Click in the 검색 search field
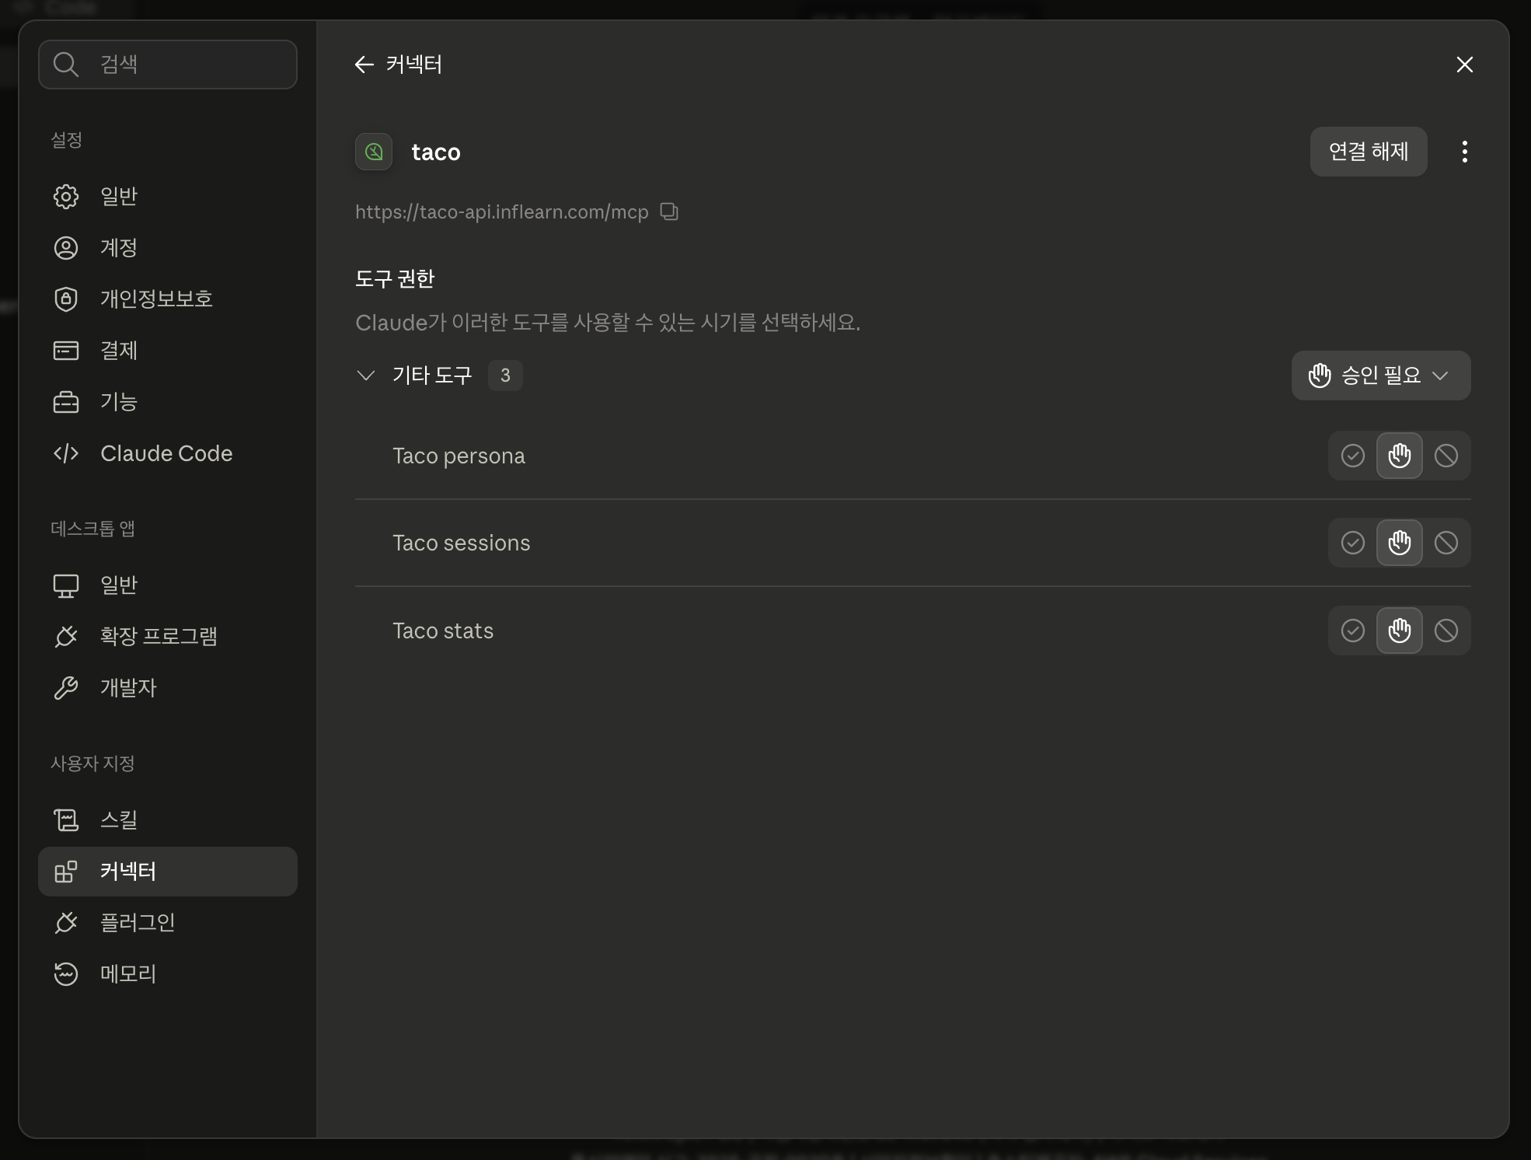The image size is (1531, 1160). pyautogui.click(x=168, y=65)
